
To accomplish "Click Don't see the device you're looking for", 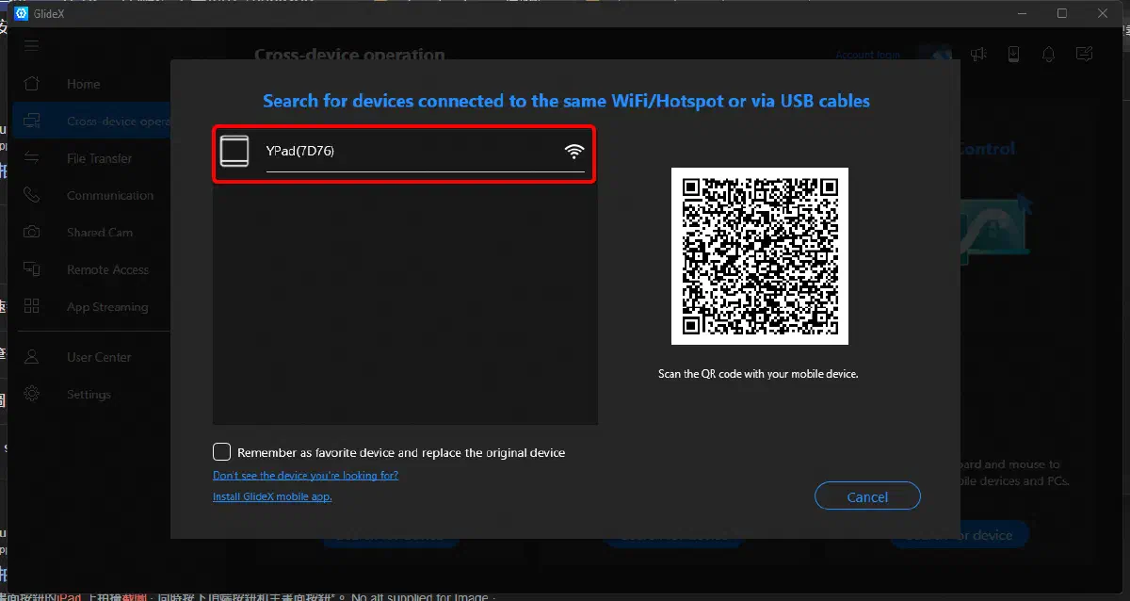I will click(305, 475).
